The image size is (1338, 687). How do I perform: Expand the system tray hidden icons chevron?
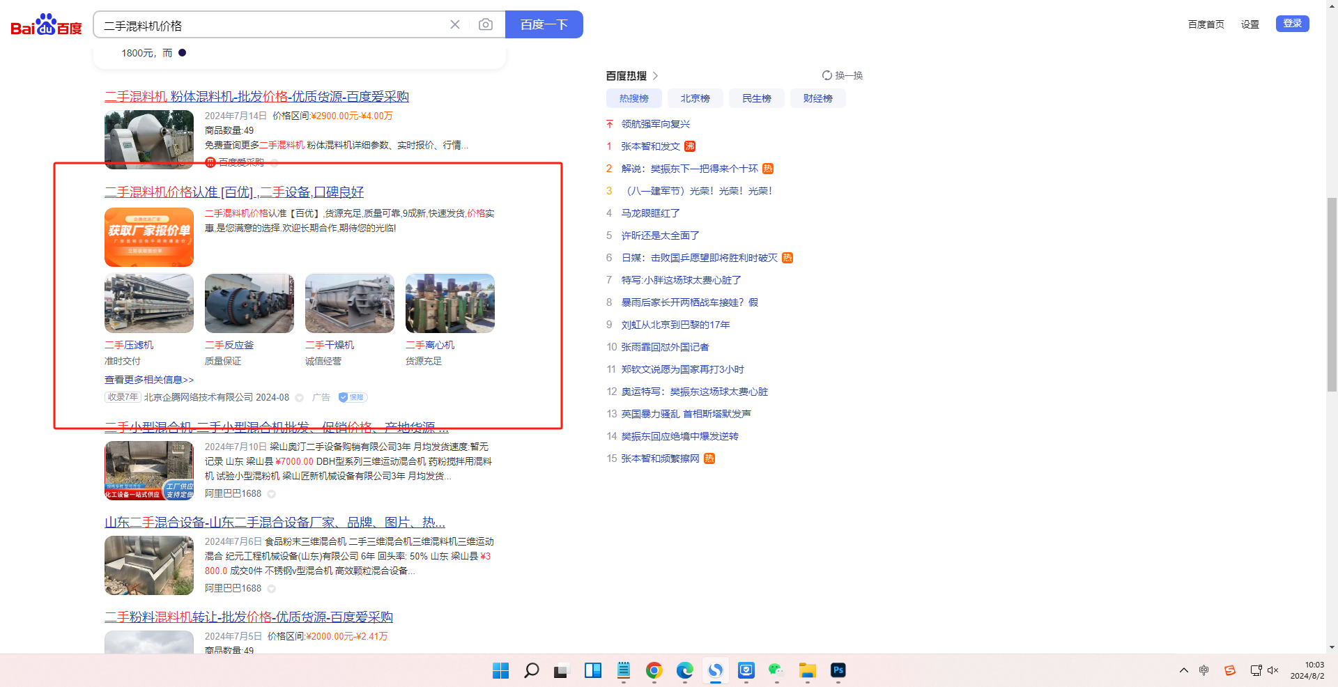click(x=1183, y=670)
